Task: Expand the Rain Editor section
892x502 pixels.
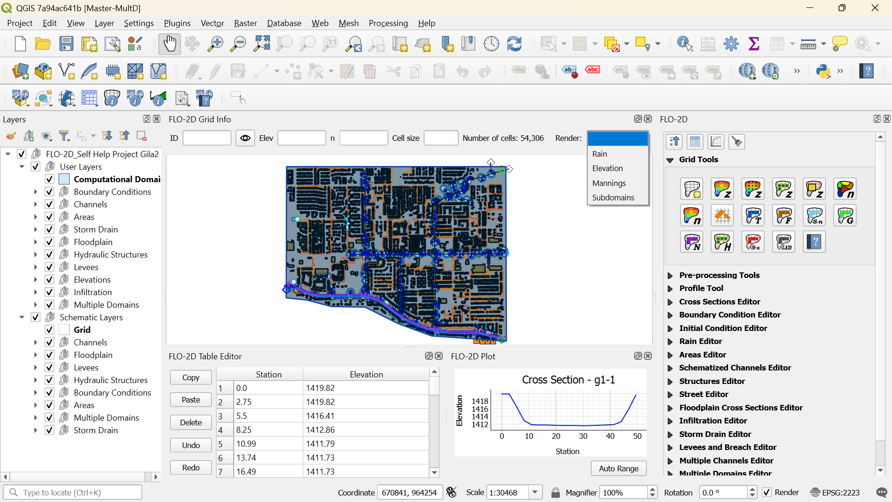Action: 670,342
